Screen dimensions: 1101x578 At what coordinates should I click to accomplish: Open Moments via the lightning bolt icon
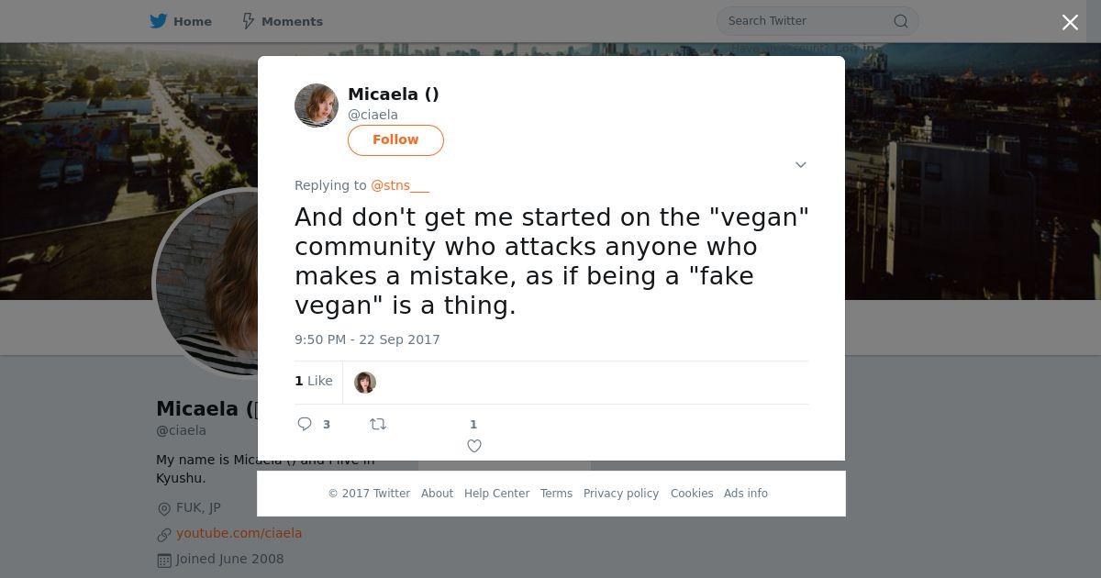point(248,21)
